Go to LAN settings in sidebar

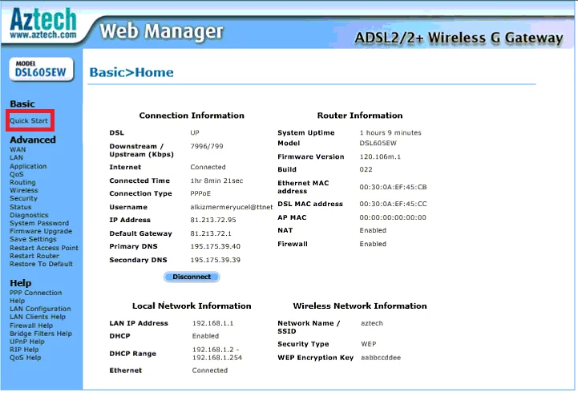pos(17,158)
